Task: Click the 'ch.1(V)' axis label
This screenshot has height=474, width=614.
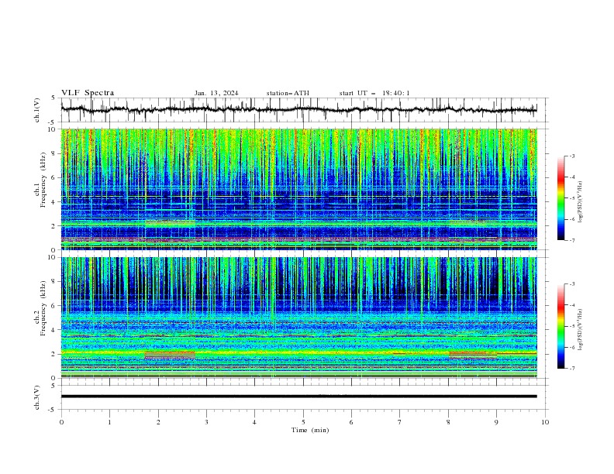Action: click(37, 110)
